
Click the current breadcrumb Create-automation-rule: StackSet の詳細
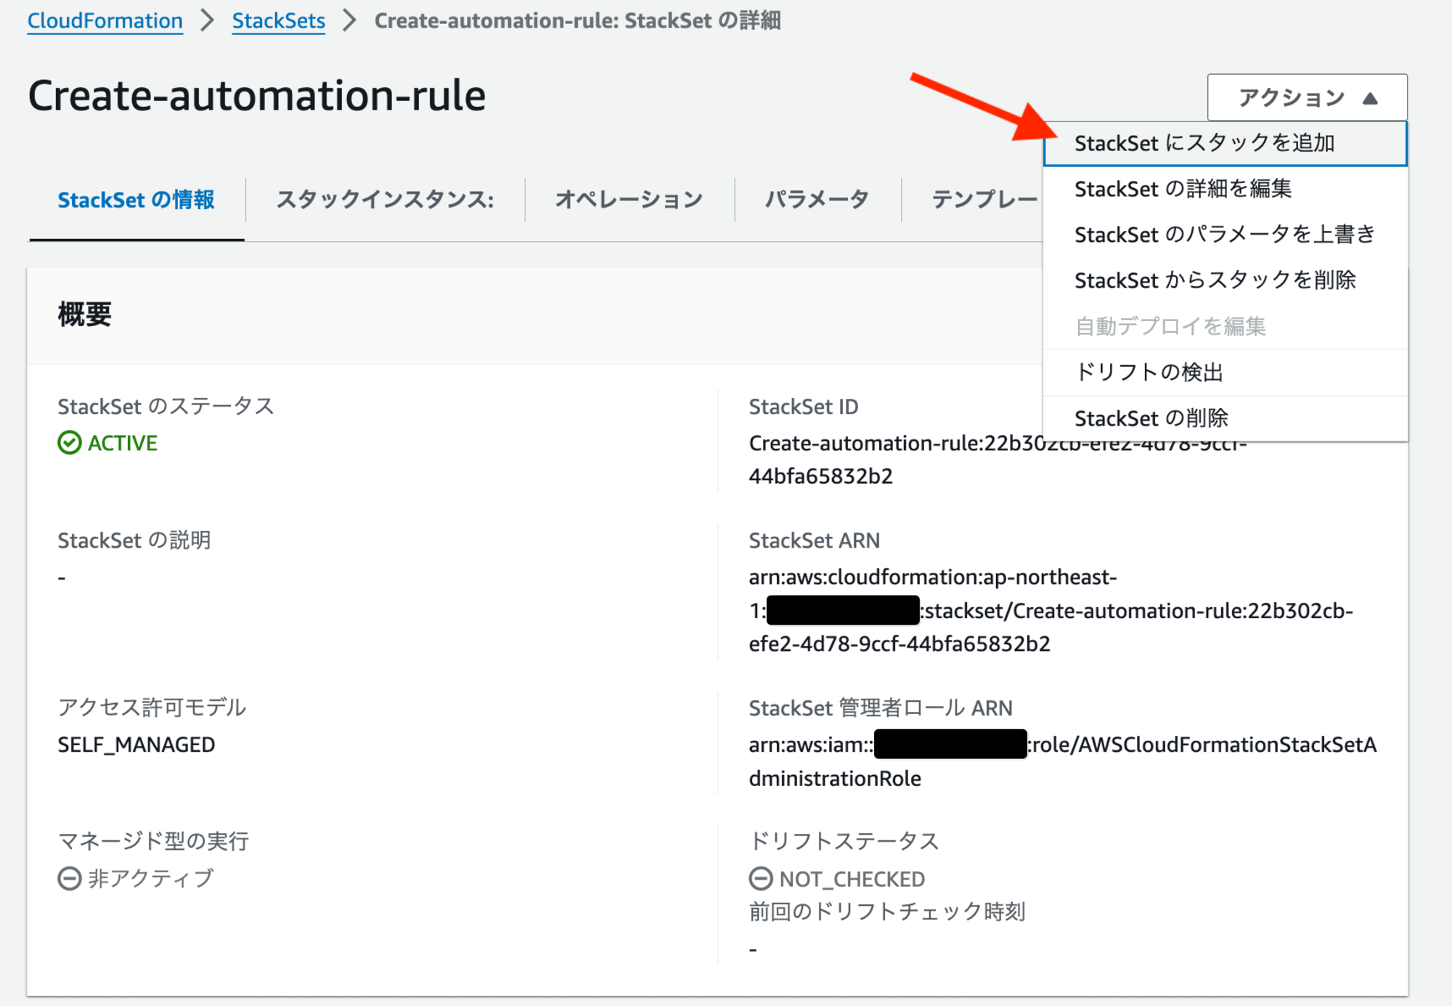[x=577, y=20]
